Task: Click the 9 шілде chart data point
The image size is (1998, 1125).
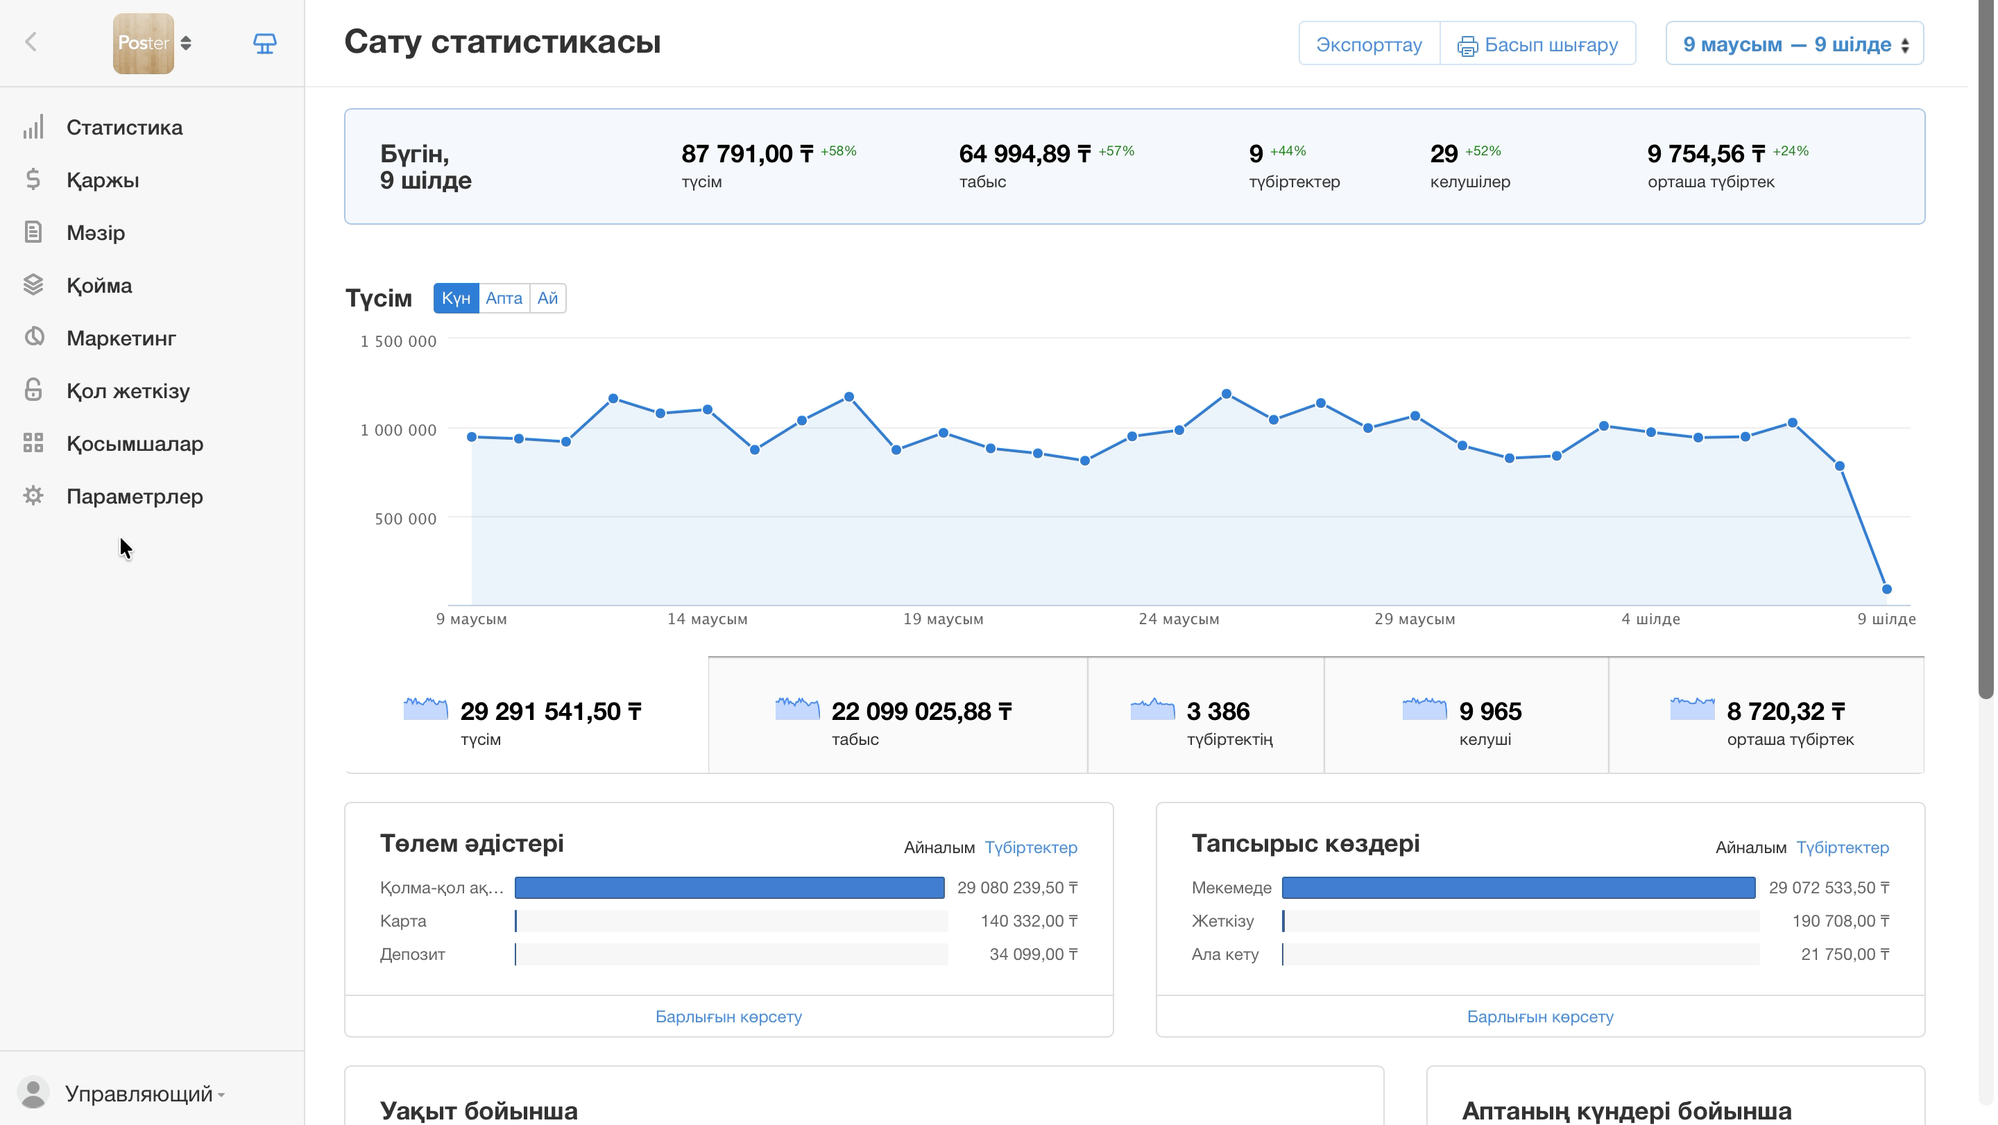Action: (1887, 590)
